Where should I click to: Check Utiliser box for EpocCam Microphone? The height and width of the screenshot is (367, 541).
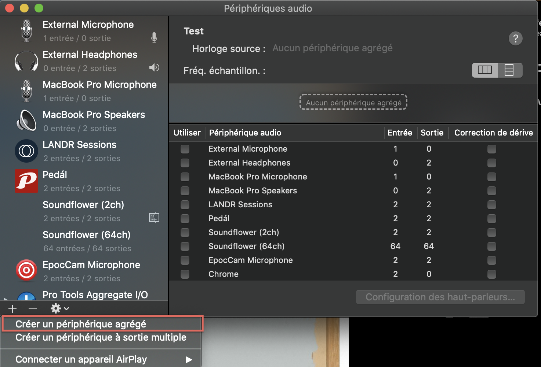click(185, 260)
